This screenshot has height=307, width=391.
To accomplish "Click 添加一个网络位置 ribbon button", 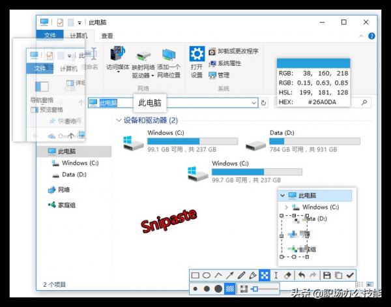I will click(169, 63).
